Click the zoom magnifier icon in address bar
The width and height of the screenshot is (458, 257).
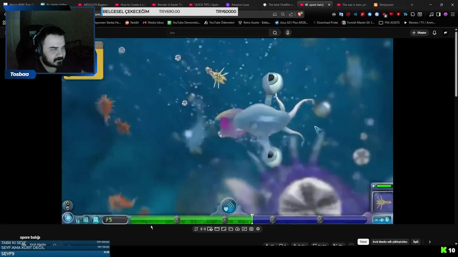[x=283, y=14]
